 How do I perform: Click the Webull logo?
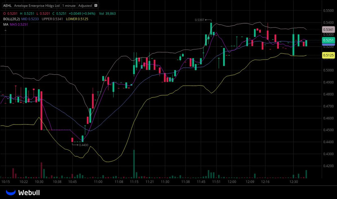click(x=23, y=193)
